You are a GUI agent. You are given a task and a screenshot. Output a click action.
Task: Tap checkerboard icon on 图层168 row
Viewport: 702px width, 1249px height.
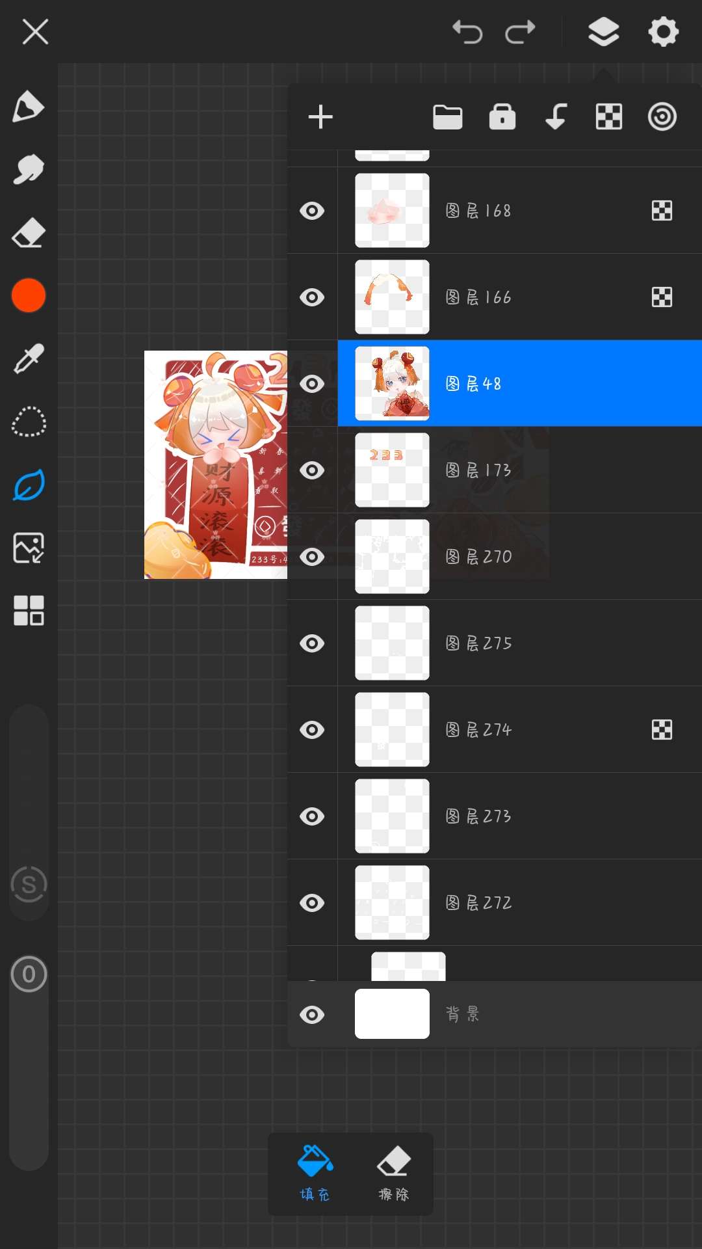point(662,211)
